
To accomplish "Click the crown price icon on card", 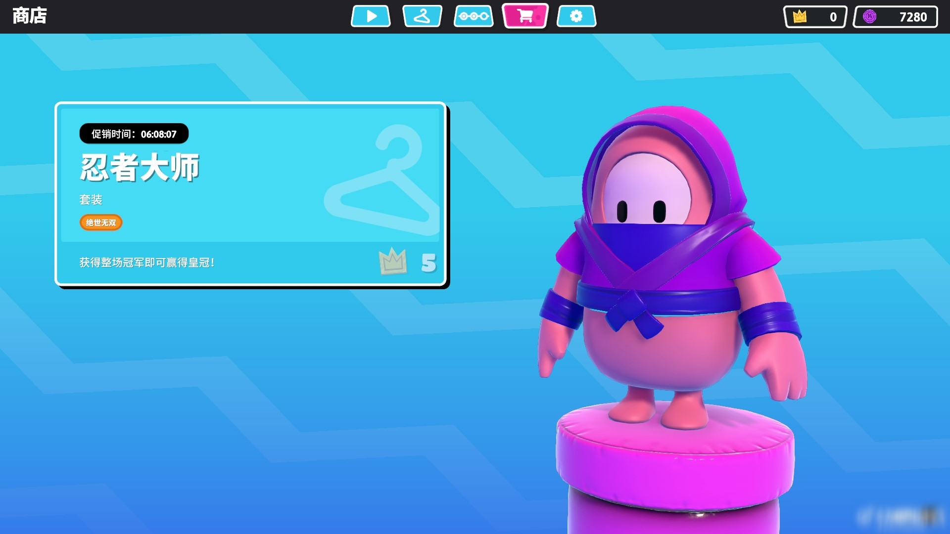I will [393, 261].
